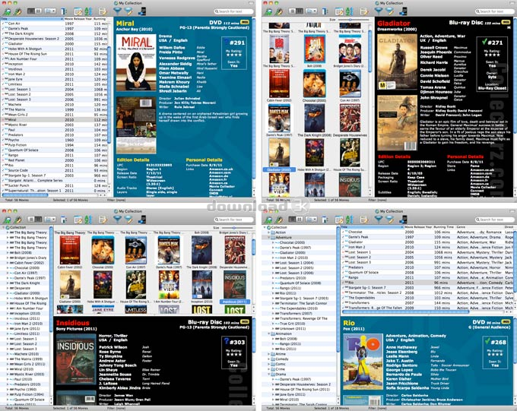This screenshot has height=411, width=517.
Task: Click export to mobile icon in bottom-left window
Action: (x=142, y=220)
